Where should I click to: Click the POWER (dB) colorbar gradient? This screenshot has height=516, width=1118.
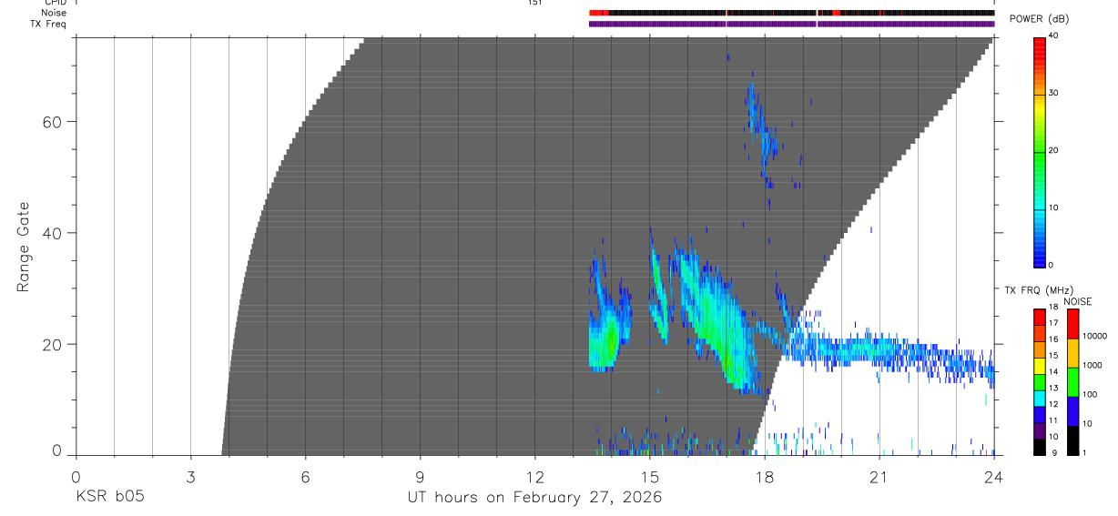(1039, 151)
